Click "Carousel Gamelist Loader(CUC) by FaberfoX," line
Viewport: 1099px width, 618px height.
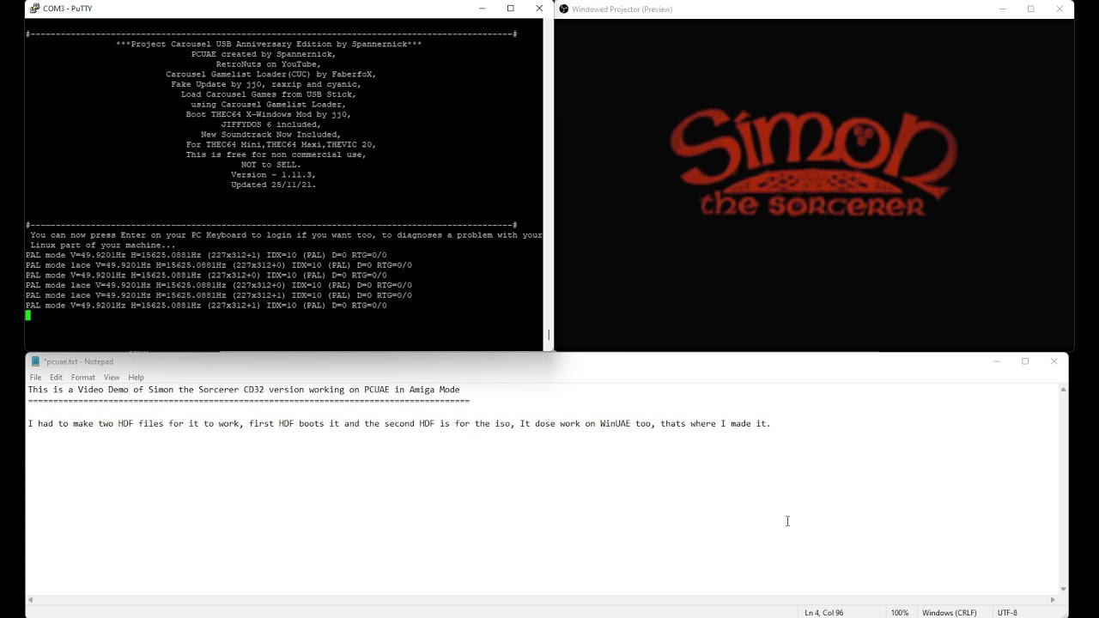271,75
